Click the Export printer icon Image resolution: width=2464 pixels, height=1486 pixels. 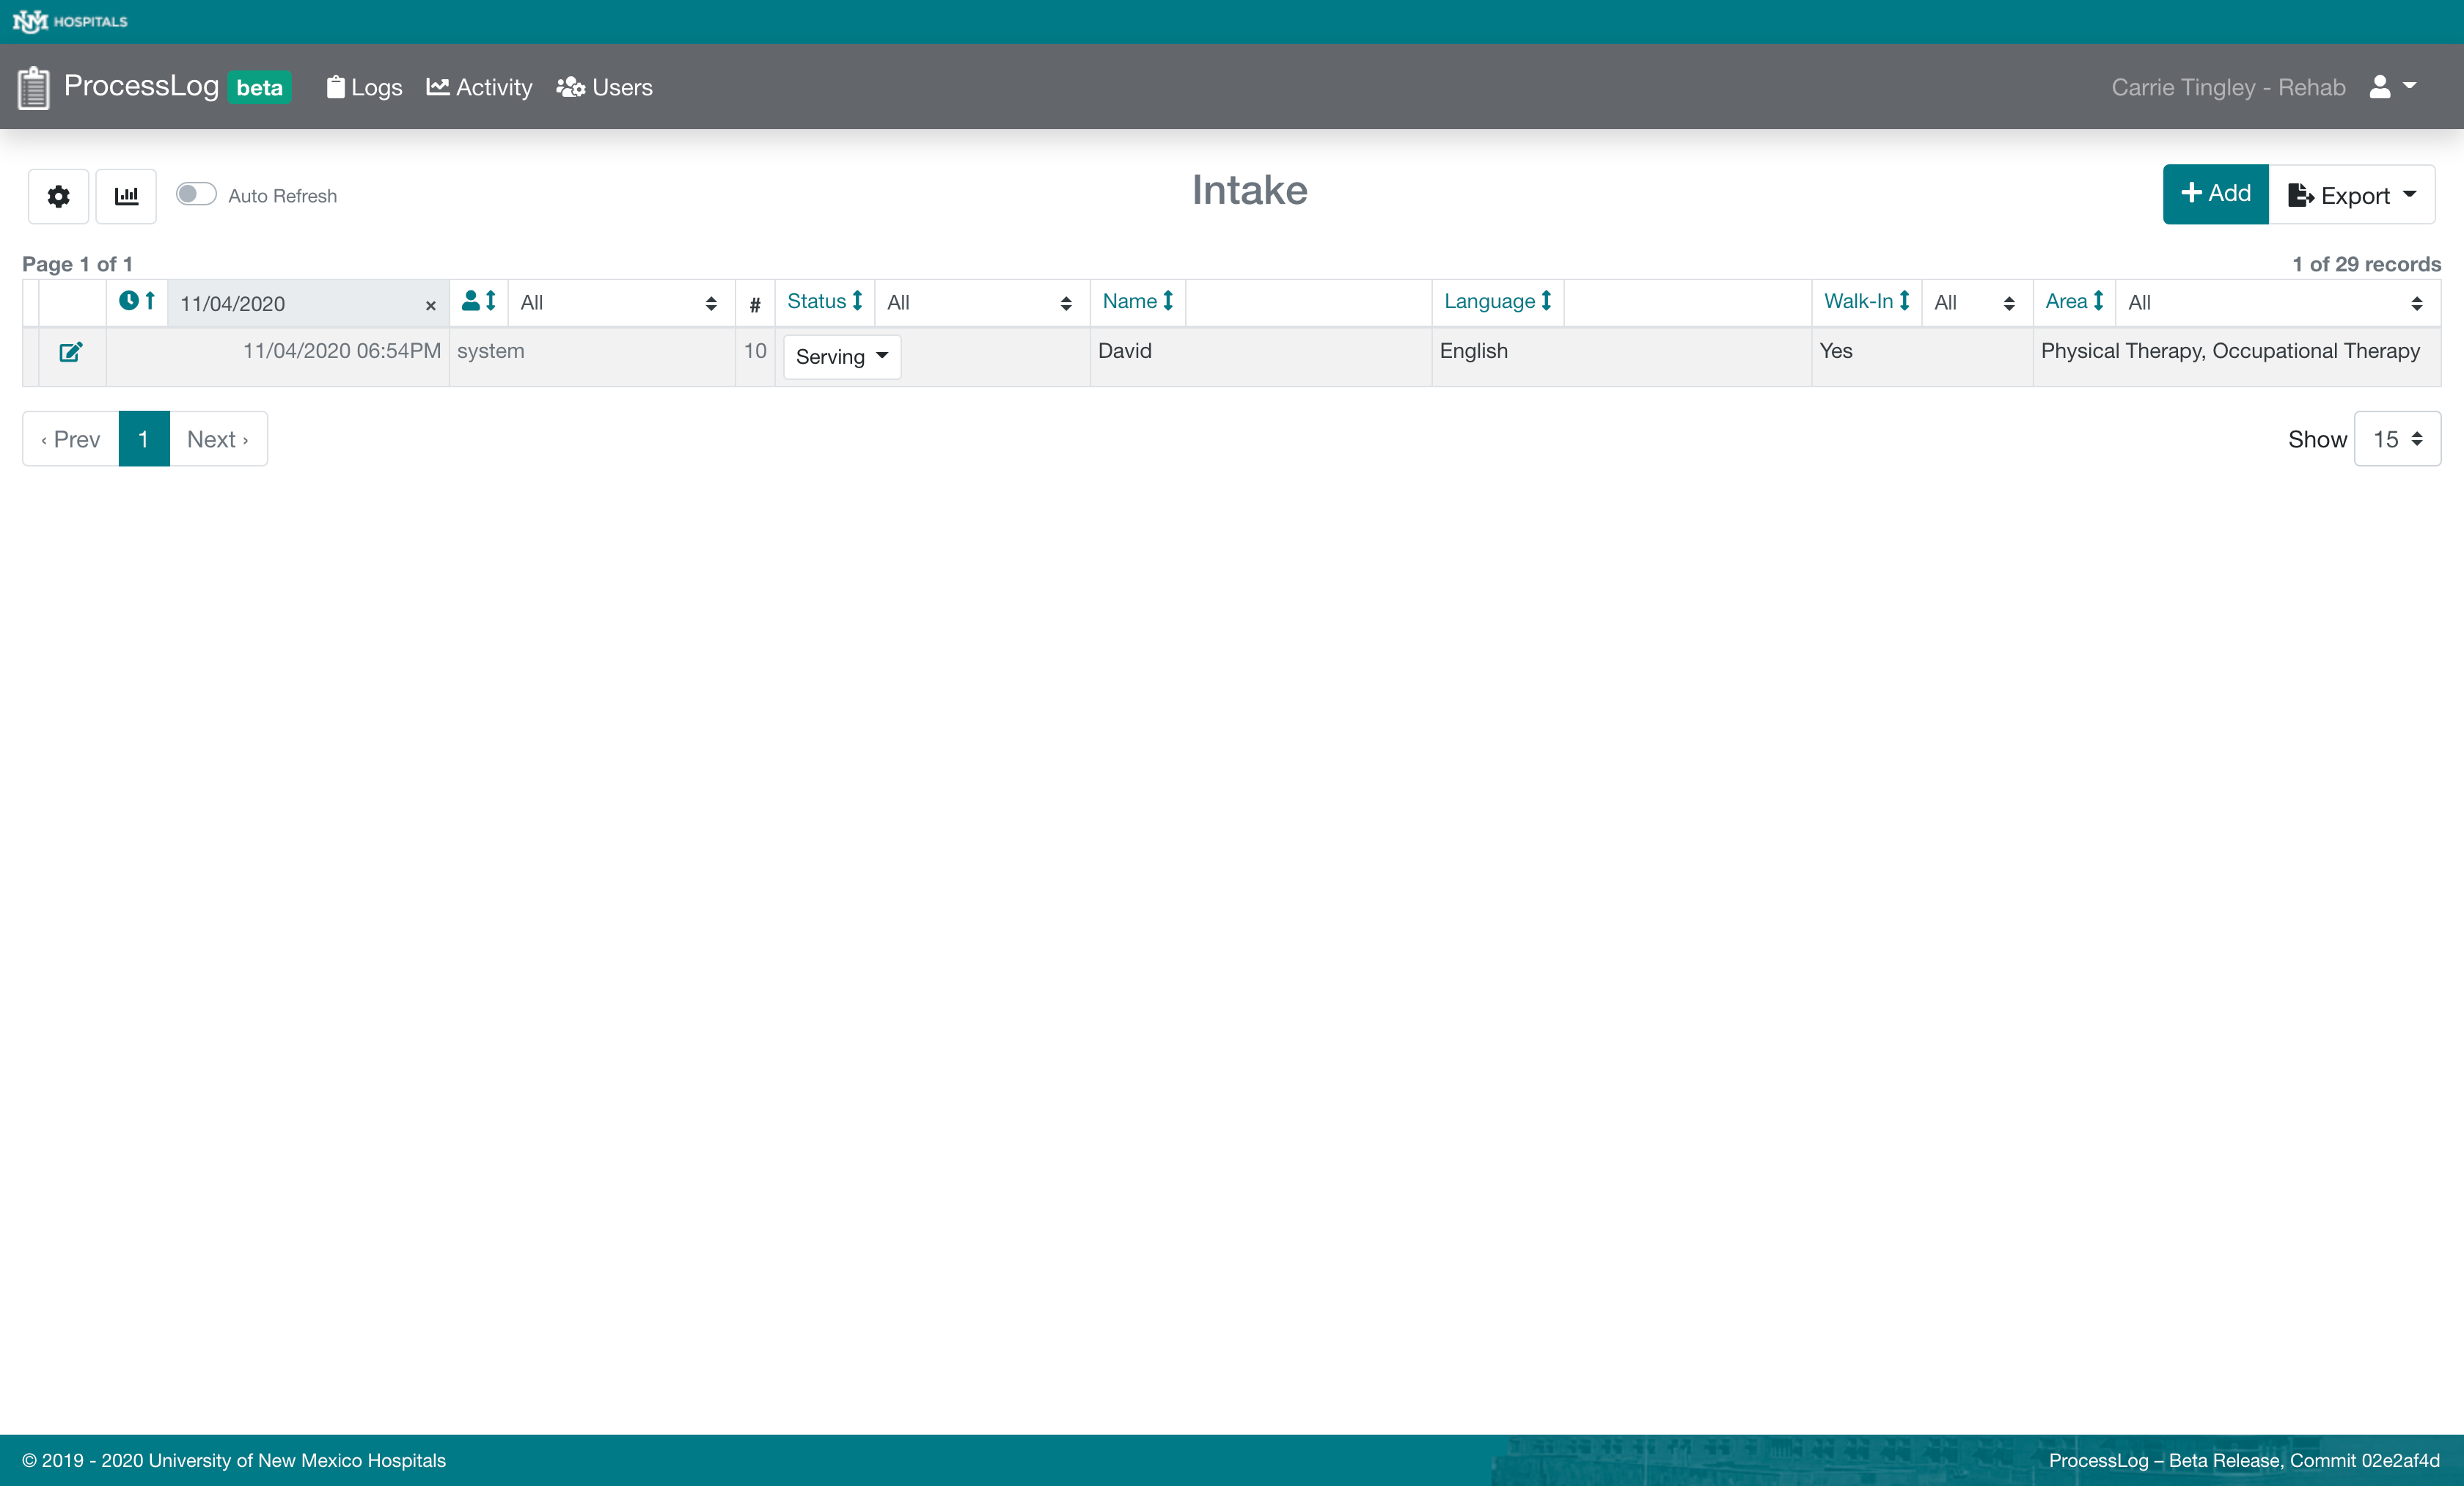click(2300, 194)
